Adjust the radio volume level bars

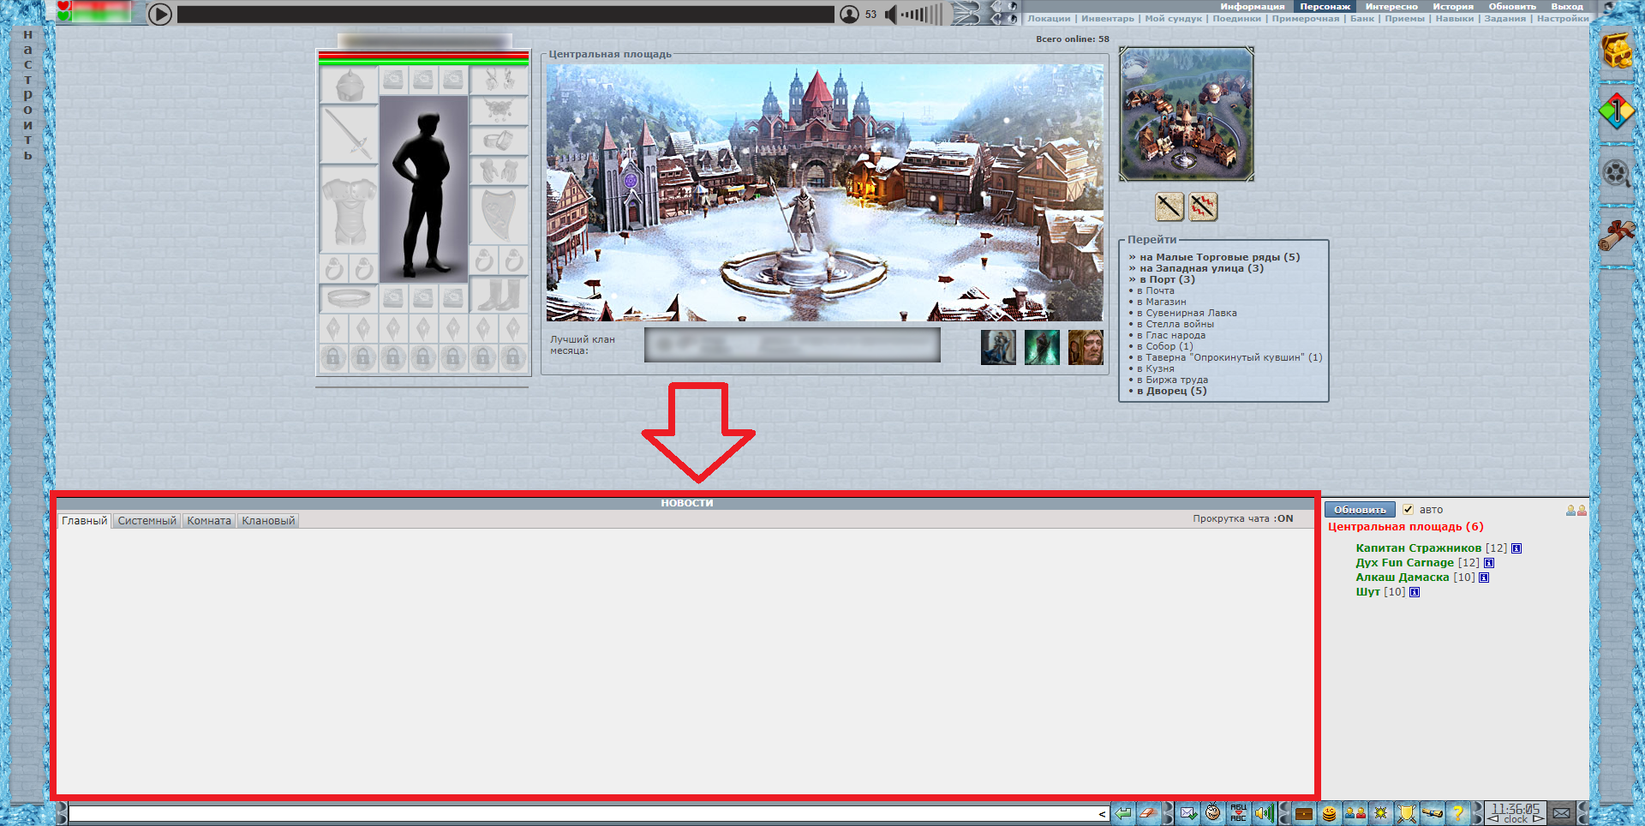[x=920, y=14]
